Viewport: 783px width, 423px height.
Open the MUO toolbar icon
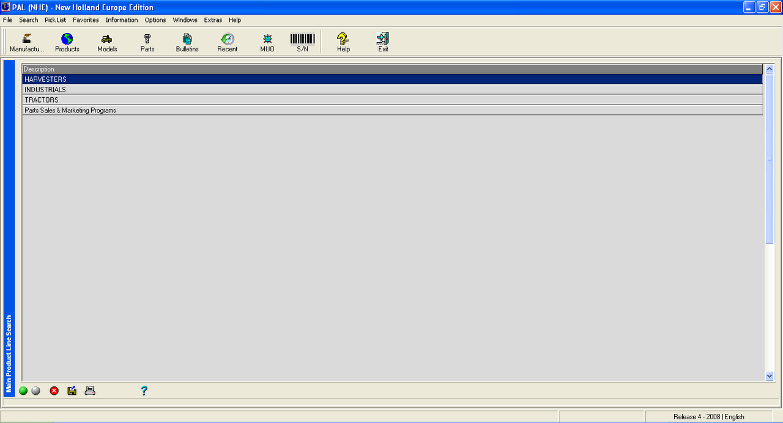pyautogui.click(x=267, y=42)
